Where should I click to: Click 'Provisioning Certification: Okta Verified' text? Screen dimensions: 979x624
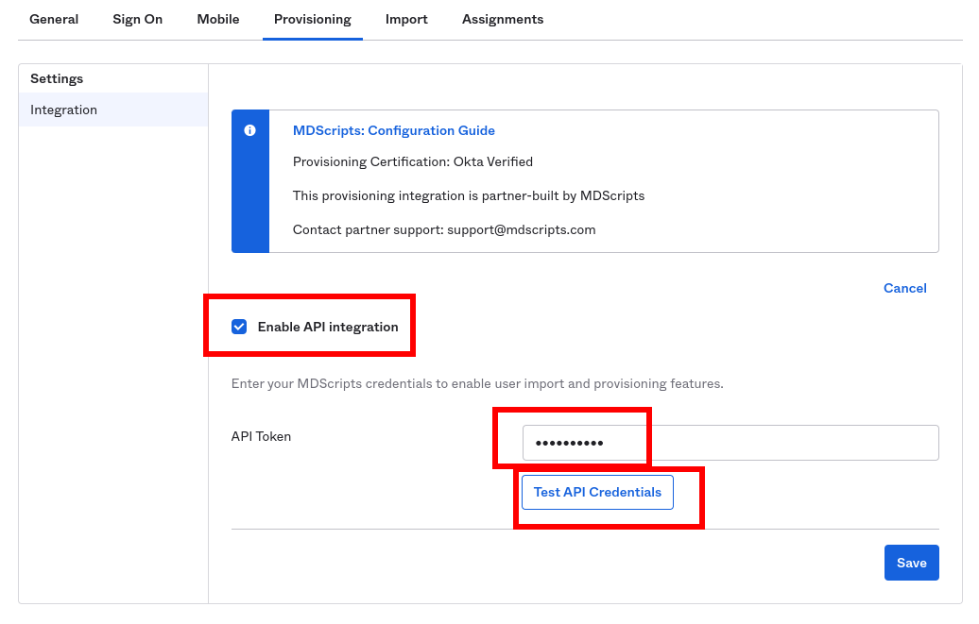[x=413, y=161]
